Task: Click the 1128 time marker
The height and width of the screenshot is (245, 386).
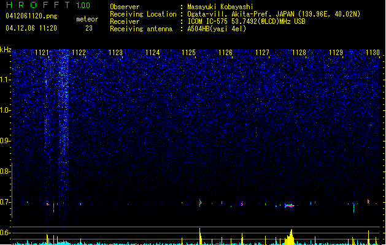Action: click(299, 53)
